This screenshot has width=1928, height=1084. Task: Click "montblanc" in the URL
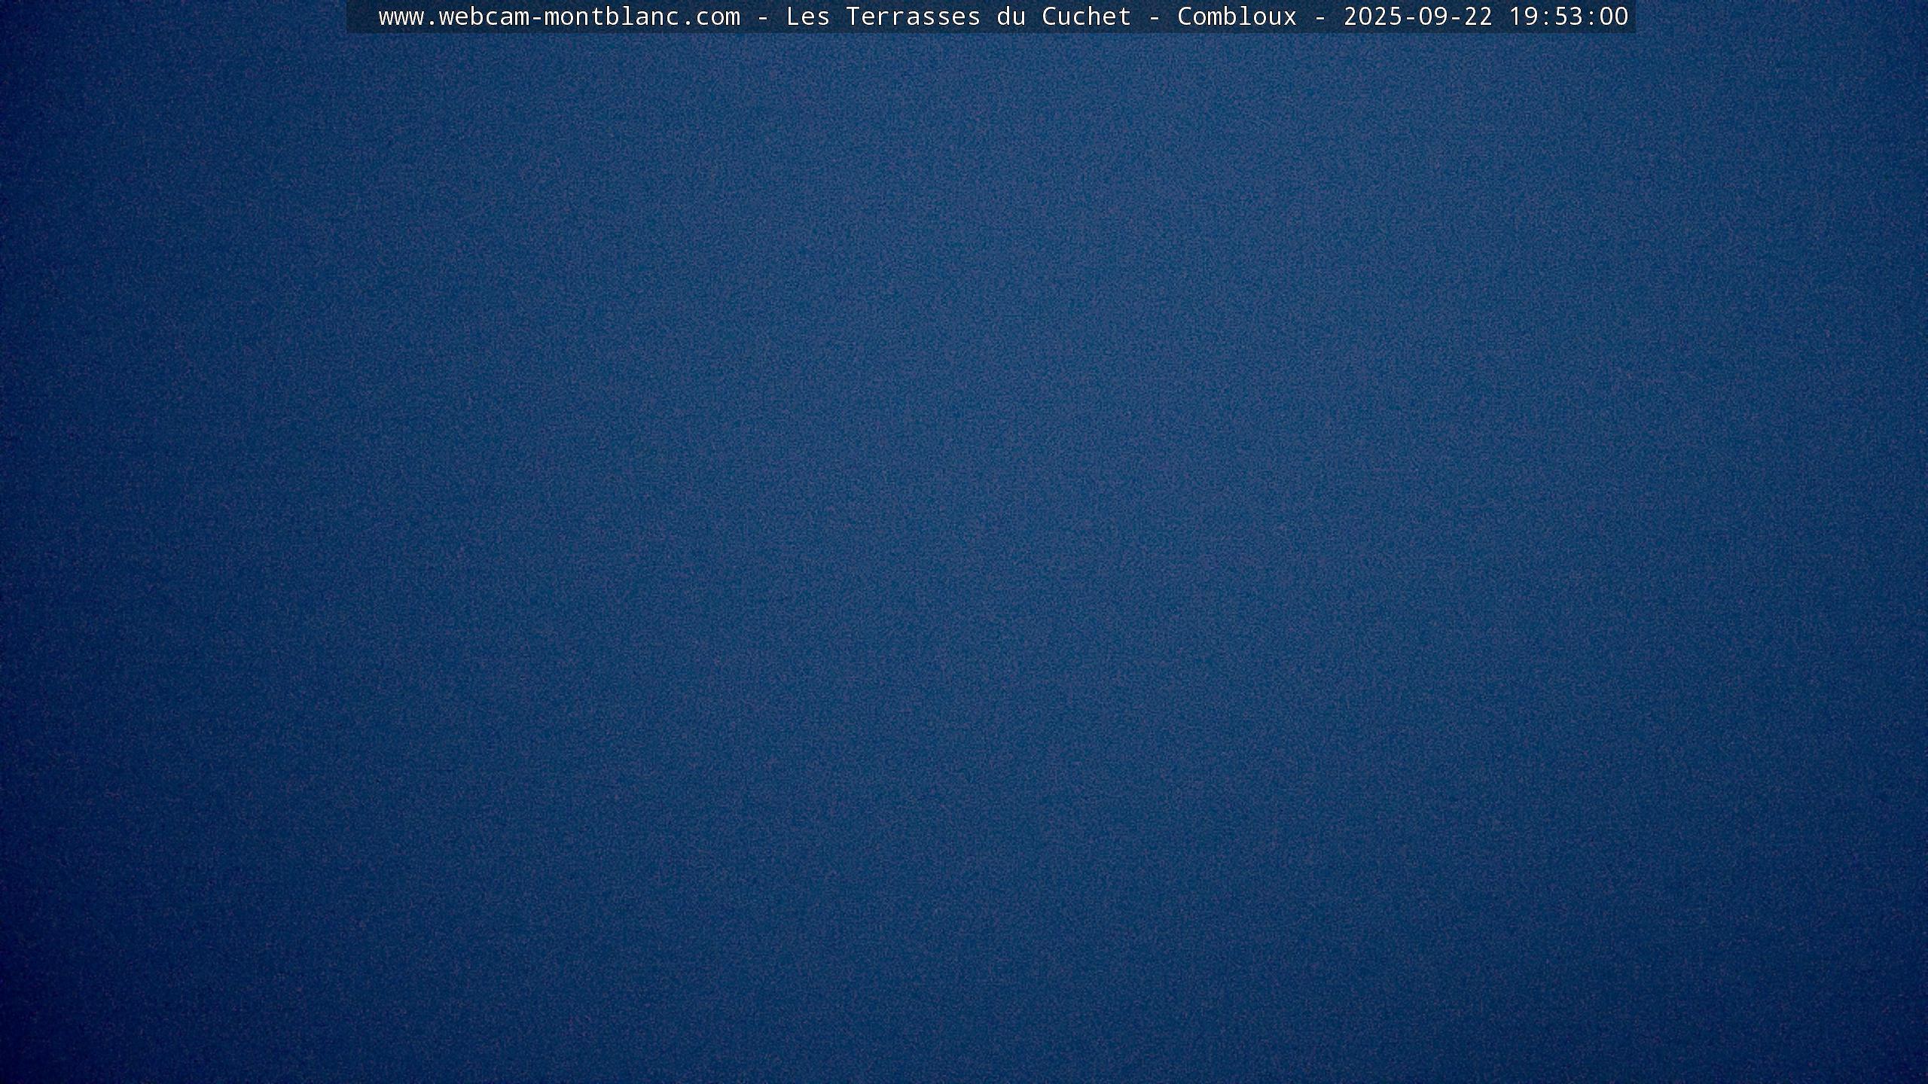[612, 17]
